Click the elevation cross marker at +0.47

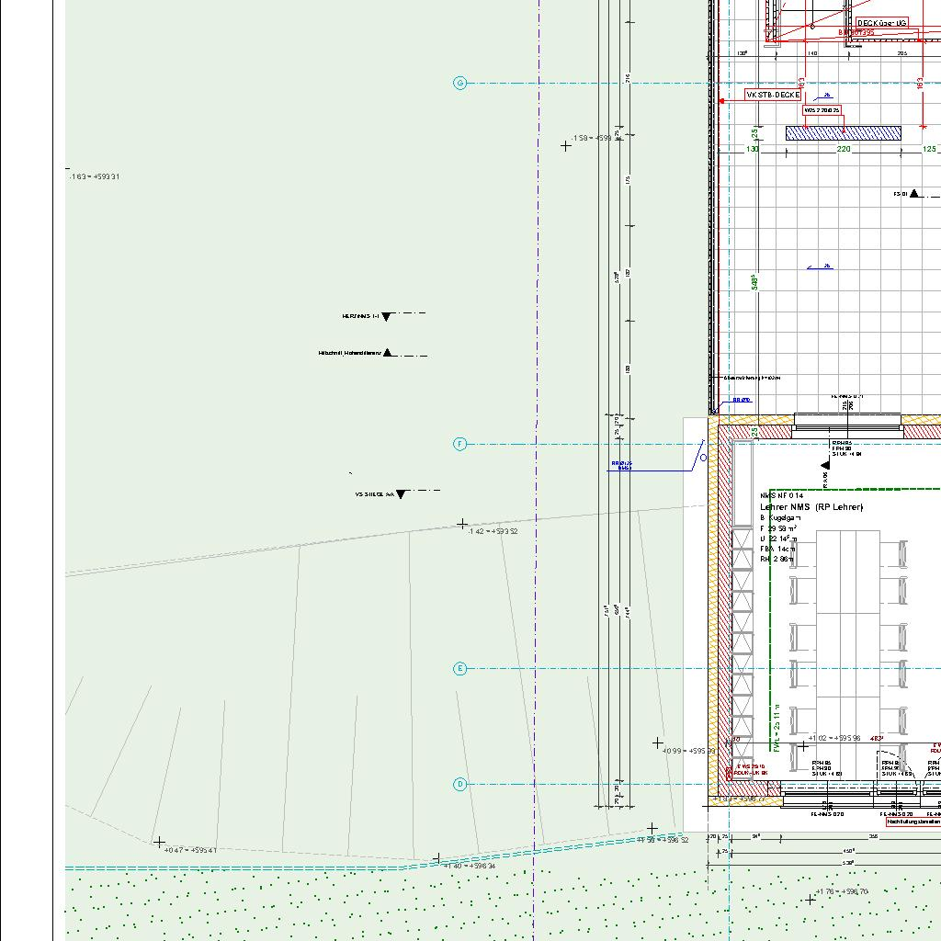tap(159, 842)
